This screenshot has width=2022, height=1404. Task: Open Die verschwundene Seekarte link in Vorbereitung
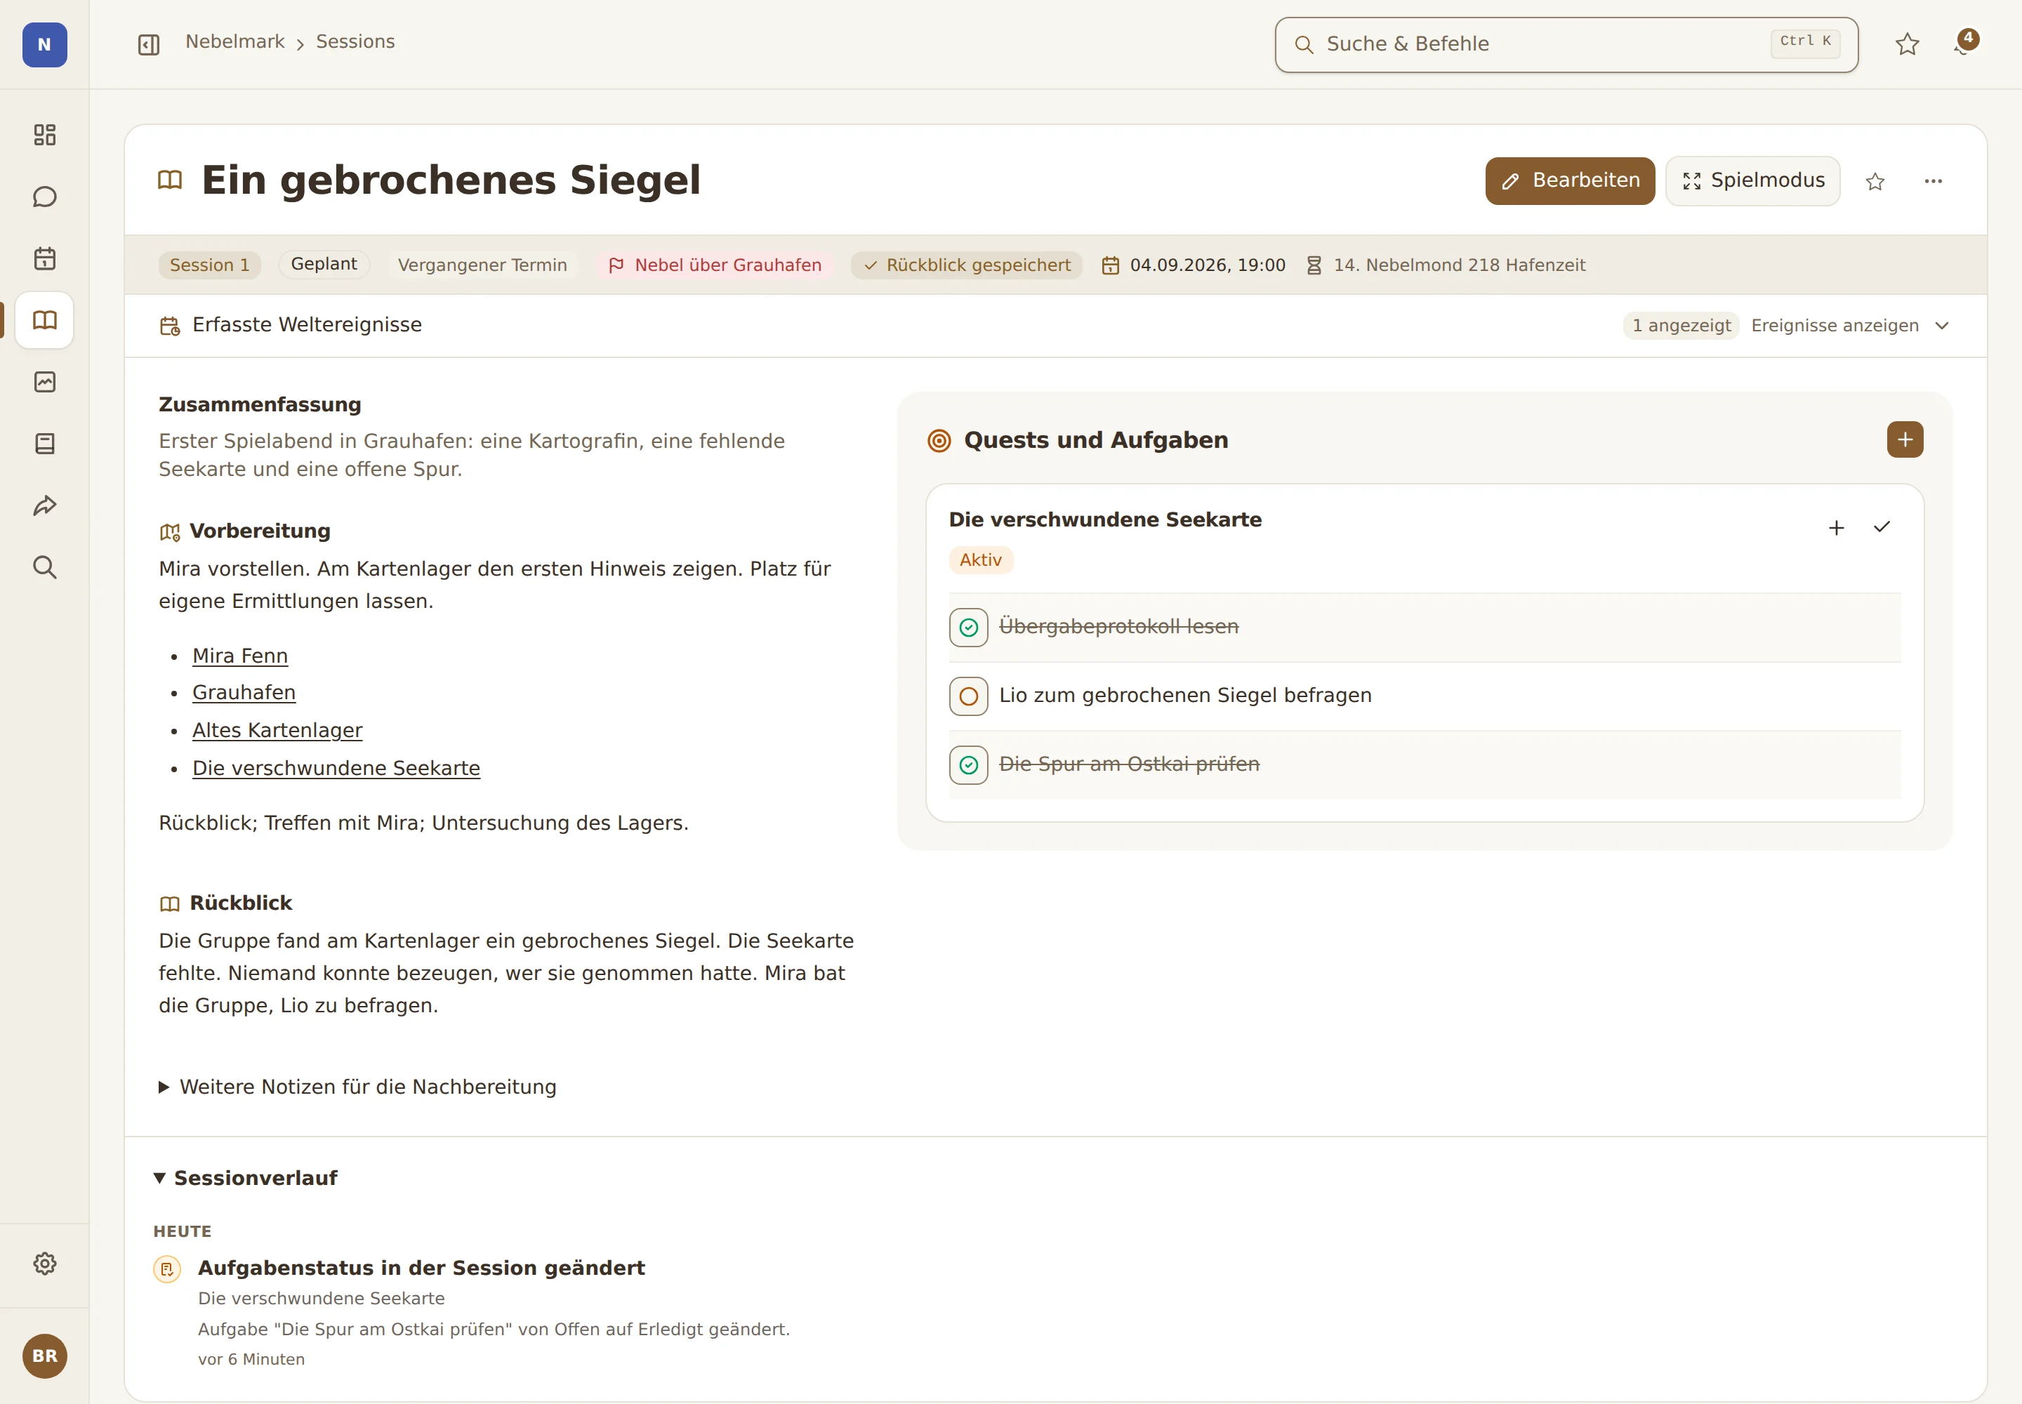coord(336,769)
